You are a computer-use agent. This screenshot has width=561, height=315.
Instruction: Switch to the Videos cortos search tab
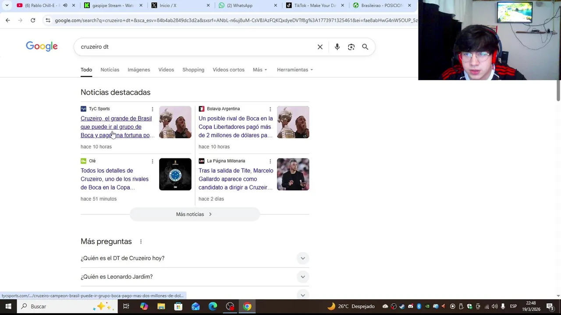point(228,70)
